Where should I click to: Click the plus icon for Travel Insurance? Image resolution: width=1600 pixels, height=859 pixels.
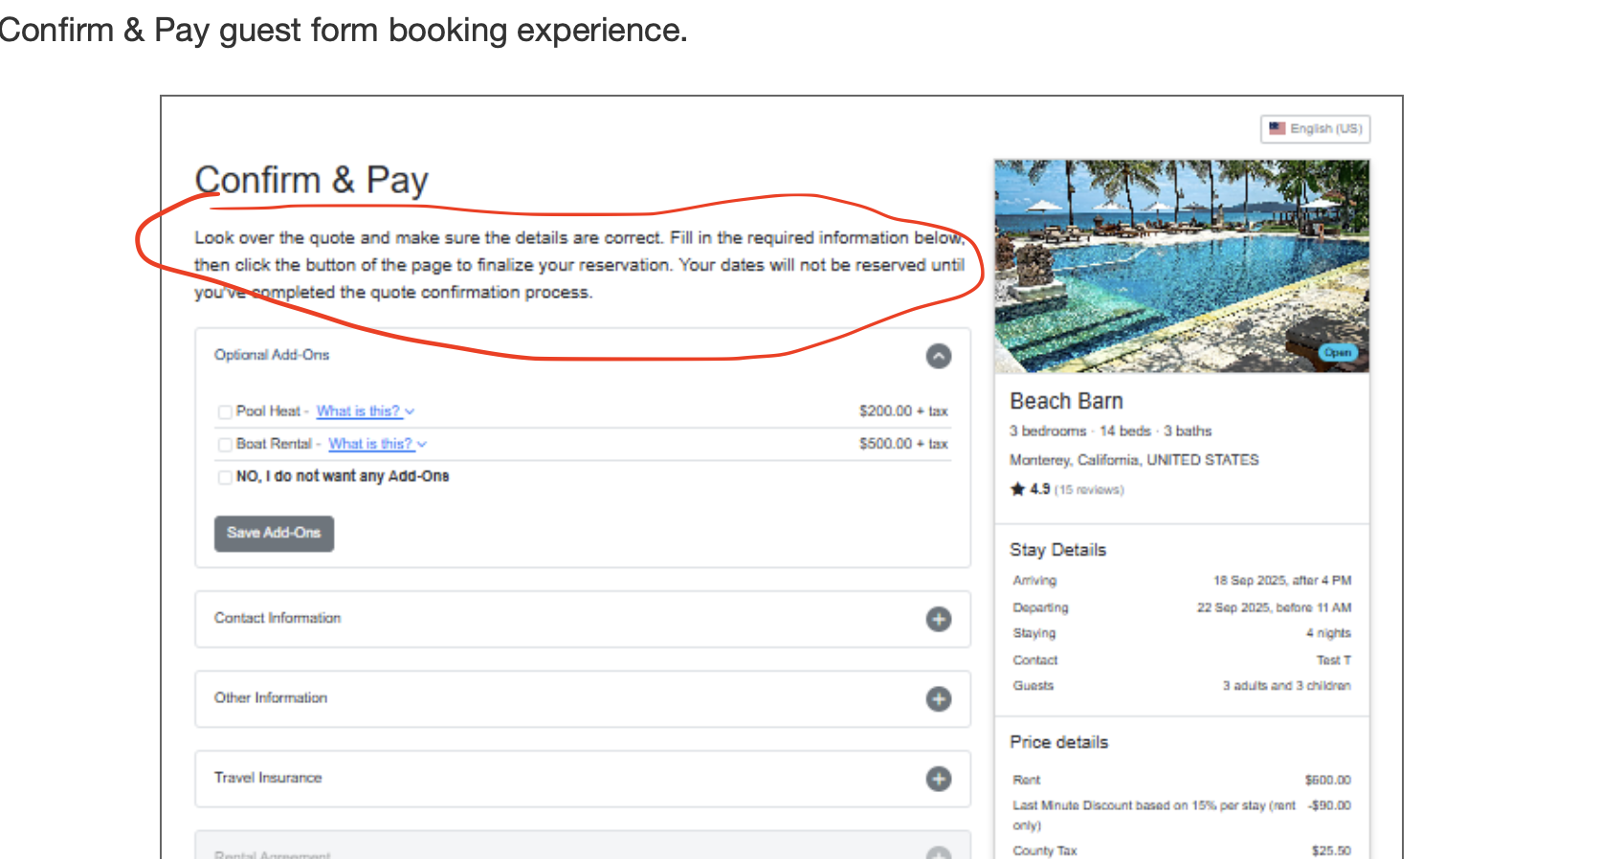click(939, 779)
